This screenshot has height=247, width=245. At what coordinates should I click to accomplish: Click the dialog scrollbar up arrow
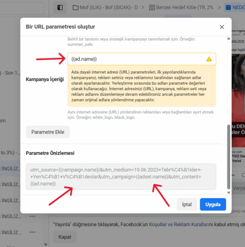229,38
